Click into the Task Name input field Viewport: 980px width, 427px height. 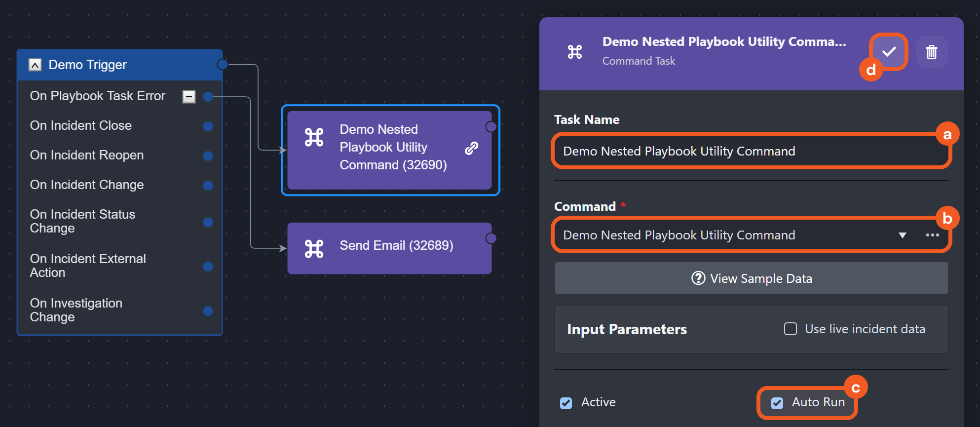point(750,151)
